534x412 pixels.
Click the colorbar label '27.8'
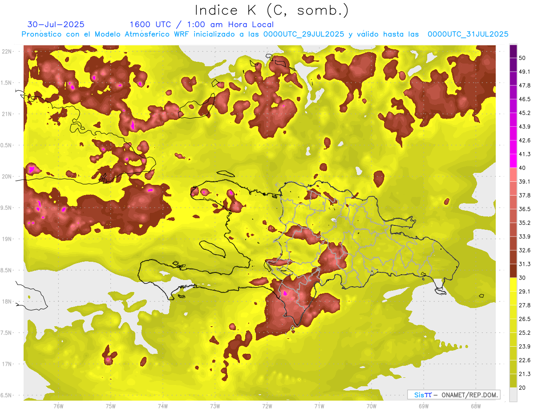point(524,305)
